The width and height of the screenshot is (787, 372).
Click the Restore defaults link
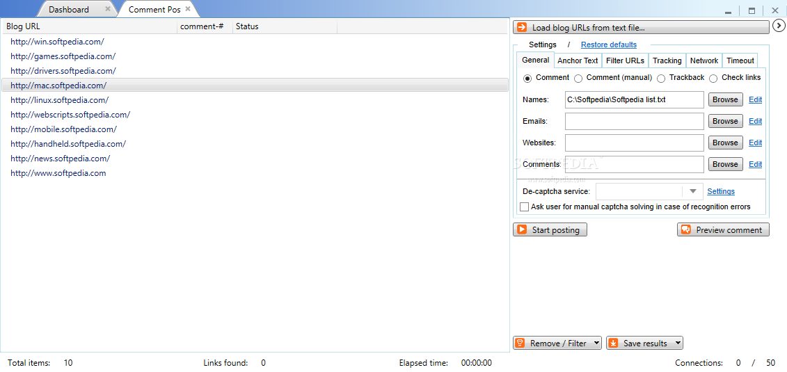609,45
